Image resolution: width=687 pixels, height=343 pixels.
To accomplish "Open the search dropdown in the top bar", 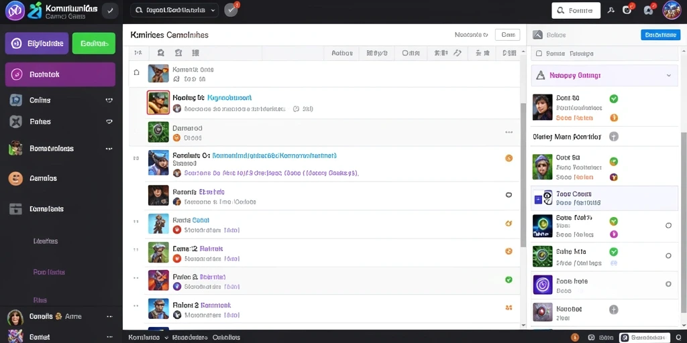I will point(174,10).
